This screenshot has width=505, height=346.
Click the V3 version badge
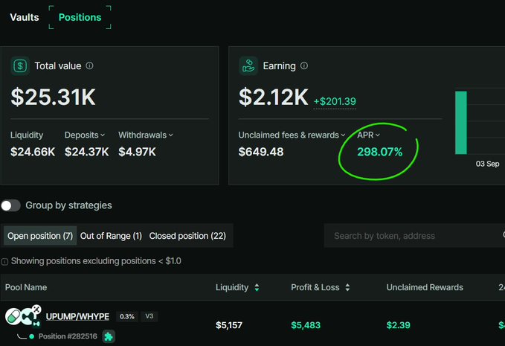(149, 316)
